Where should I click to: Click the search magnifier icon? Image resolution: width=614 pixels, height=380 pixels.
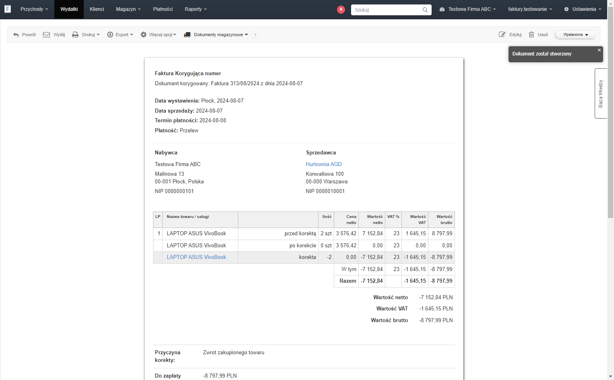425,10
